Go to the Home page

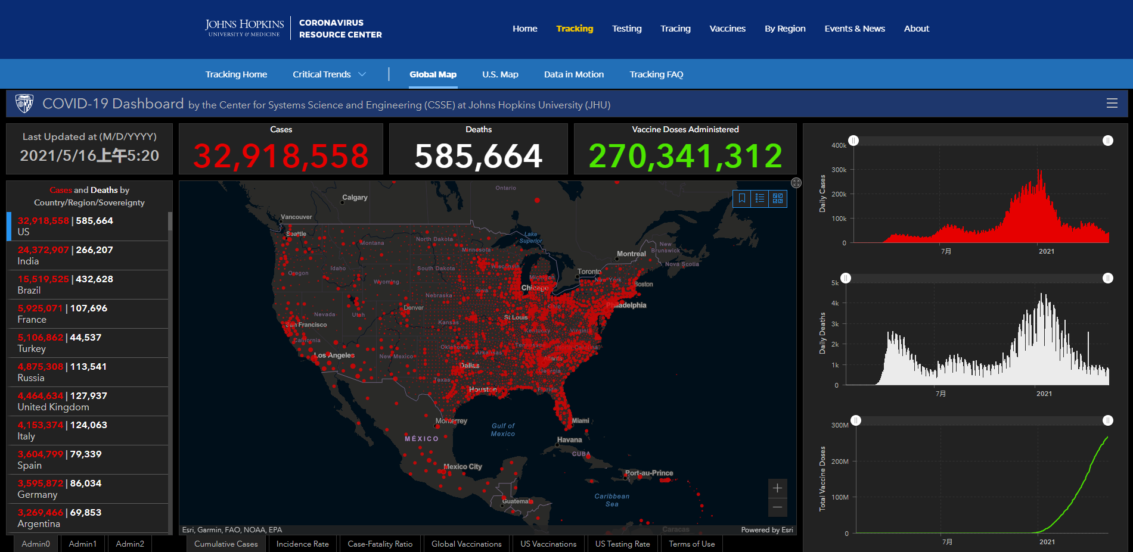pyautogui.click(x=525, y=29)
